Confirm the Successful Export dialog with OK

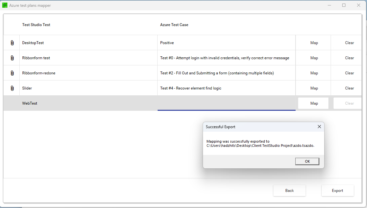307,161
